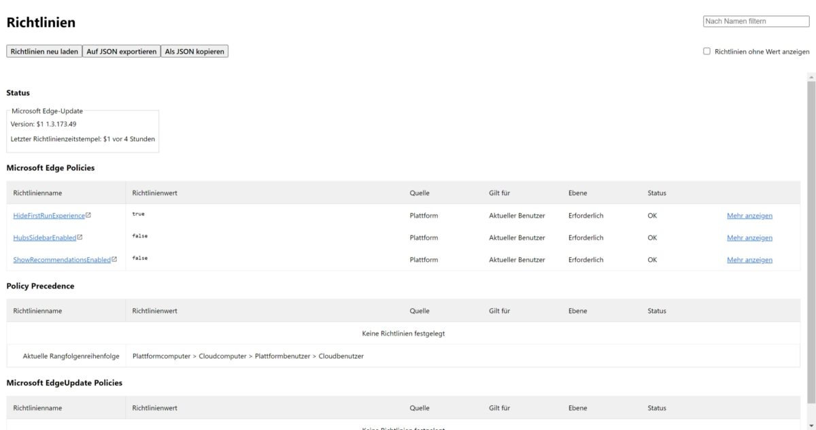This screenshot has width=816, height=430.
Task: Click 'Richtlinienwert' header in Microsoft Edge Policies table
Action: tap(155, 193)
